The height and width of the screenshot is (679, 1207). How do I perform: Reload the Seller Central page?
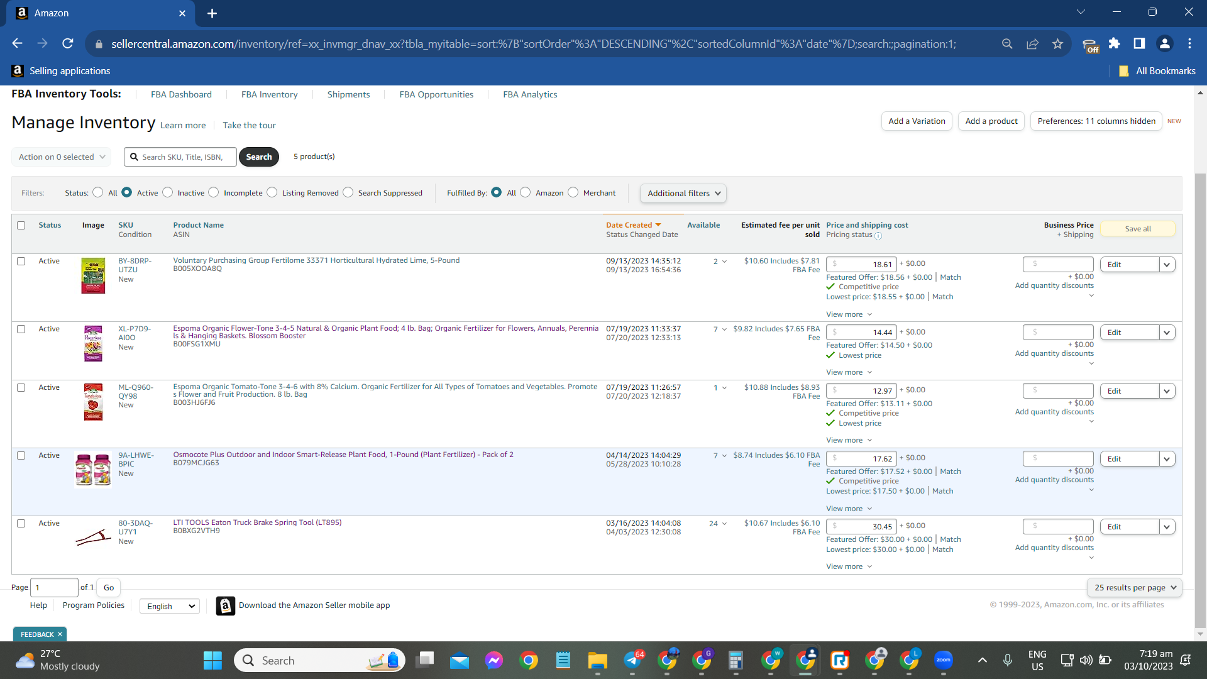click(x=68, y=43)
